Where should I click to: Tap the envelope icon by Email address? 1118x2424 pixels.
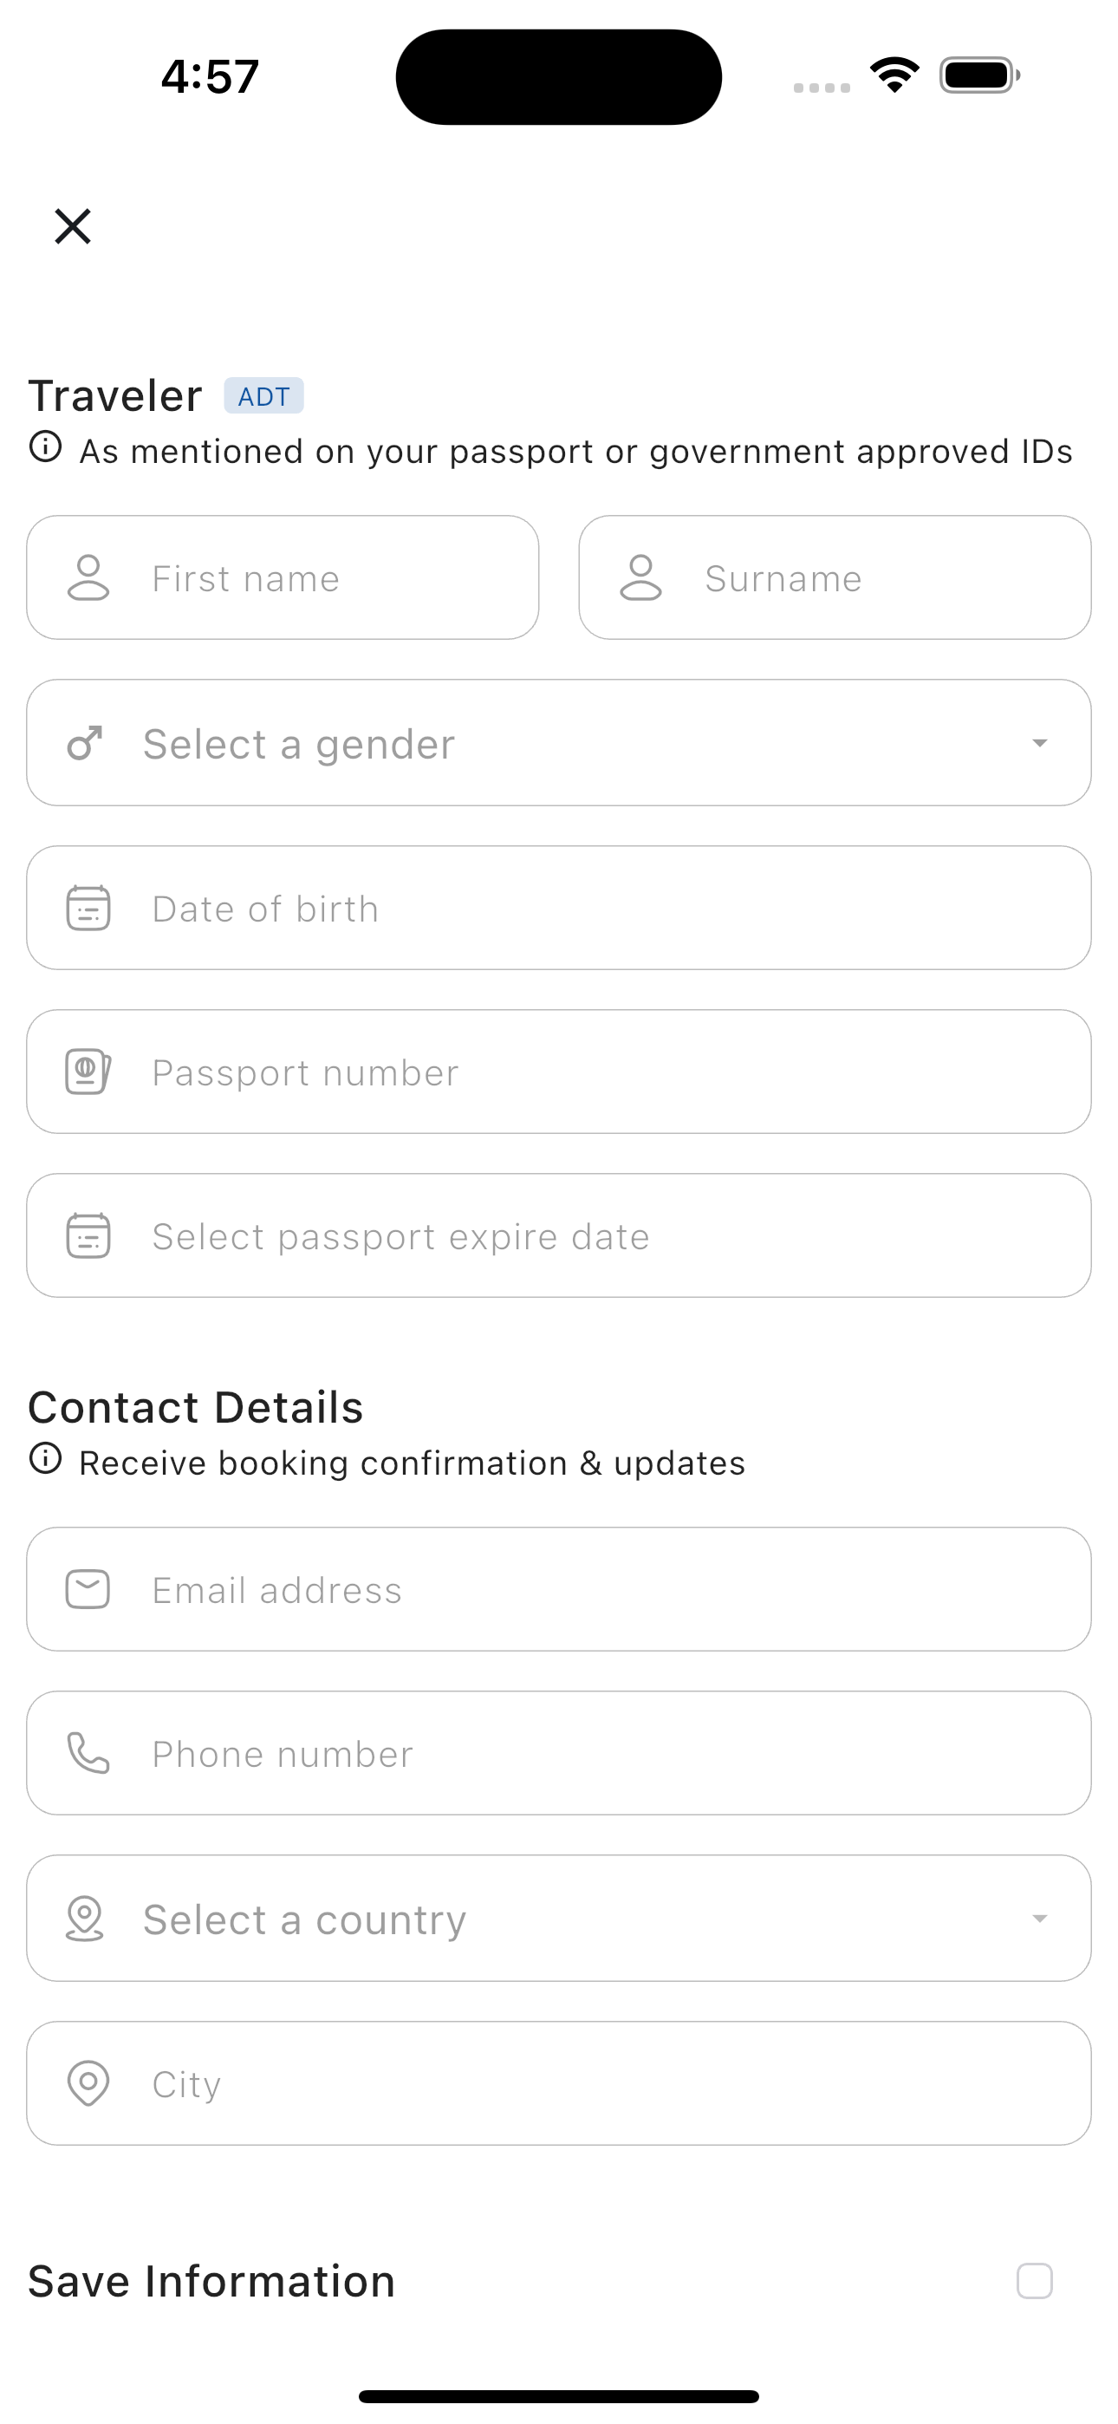[88, 1589]
